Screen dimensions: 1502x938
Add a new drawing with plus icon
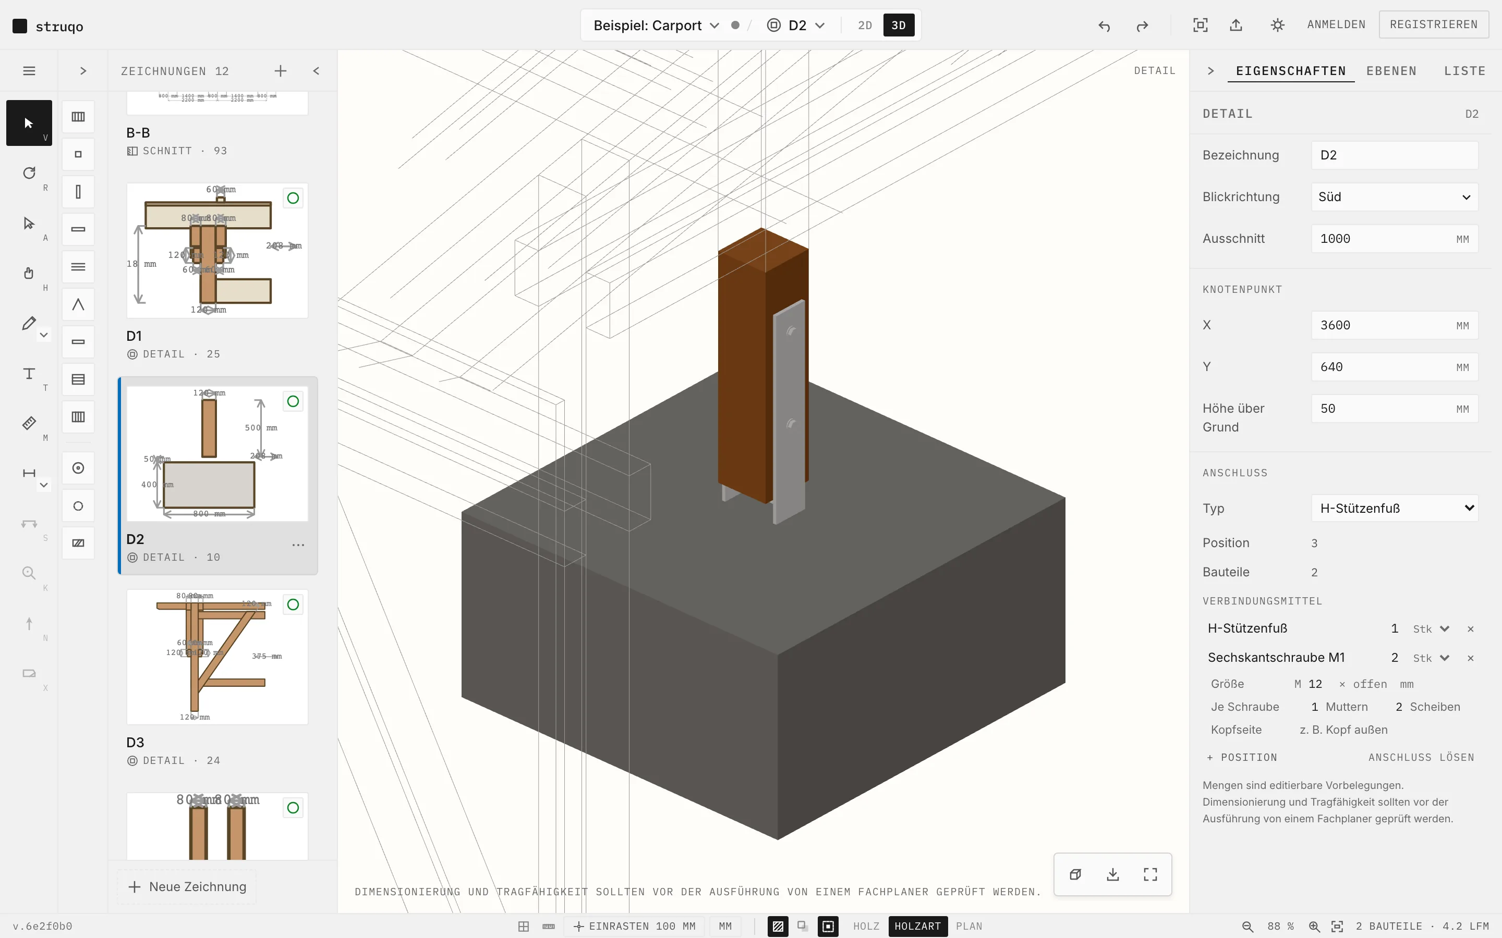pyautogui.click(x=281, y=71)
